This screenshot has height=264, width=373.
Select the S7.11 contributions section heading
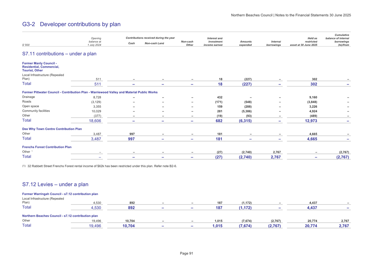[x=59, y=53]
